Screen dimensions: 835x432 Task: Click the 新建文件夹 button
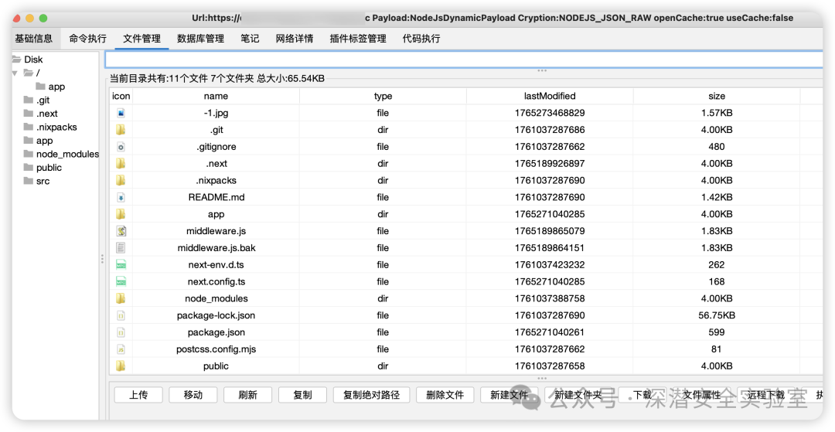(578, 395)
